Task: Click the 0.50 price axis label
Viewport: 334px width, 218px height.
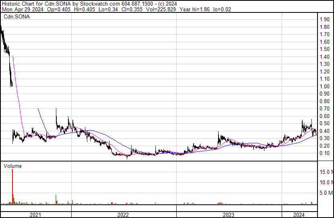Action: 325,123
